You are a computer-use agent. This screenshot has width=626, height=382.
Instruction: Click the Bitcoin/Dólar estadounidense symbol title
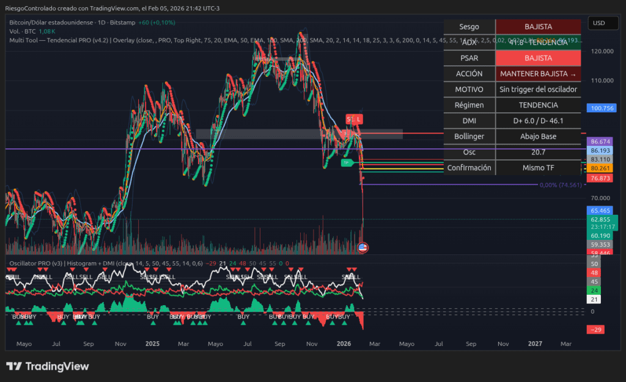point(51,22)
